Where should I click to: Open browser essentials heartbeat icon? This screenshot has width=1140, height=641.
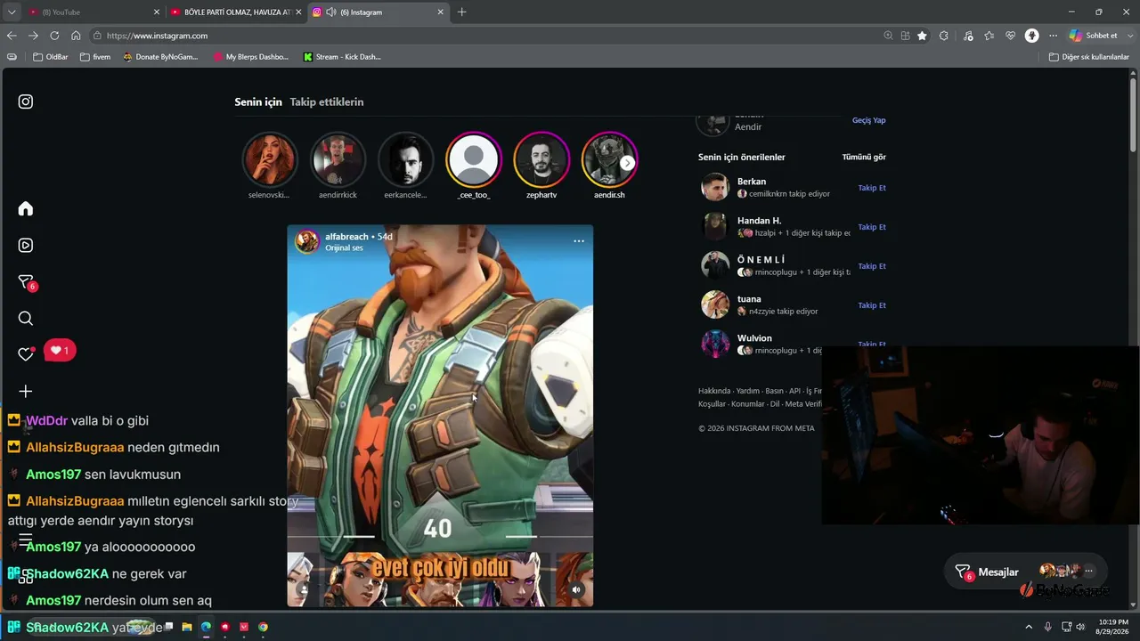[x=1010, y=36]
